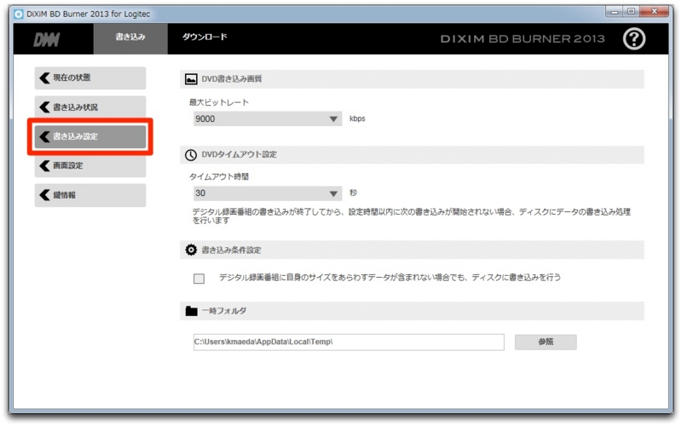Click the picture icon beside DVD書き込み画質
This screenshot has height=426, width=682.
pyautogui.click(x=191, y=79)
